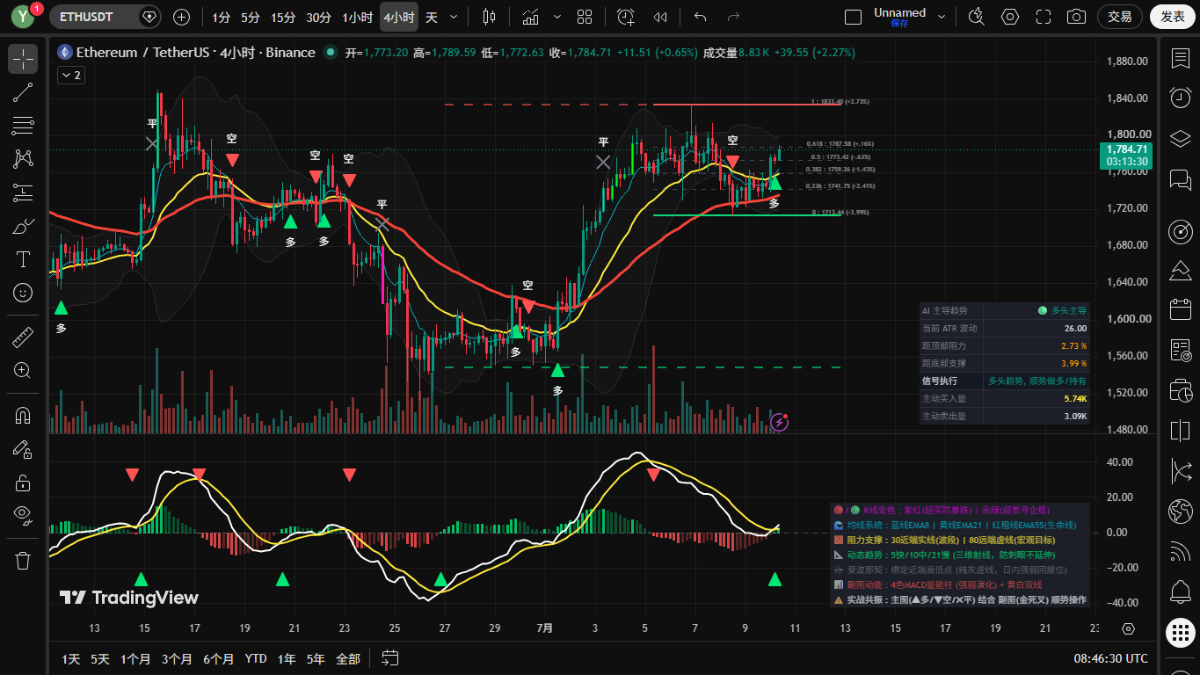Open the alerts clock icon in right sidebar
Viewport: 1200px width, 675px height.
pos(1181,98)
